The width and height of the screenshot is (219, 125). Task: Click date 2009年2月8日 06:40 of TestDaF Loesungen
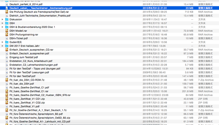pyautogui.click(x=154, y=72)
